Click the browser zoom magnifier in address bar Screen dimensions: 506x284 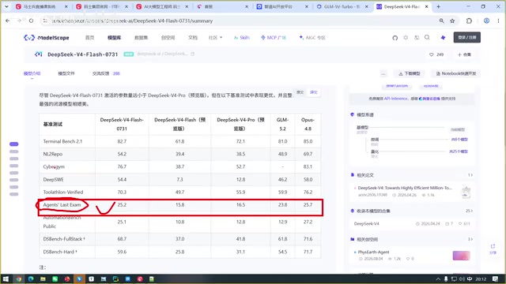click(x=441, y=21)
